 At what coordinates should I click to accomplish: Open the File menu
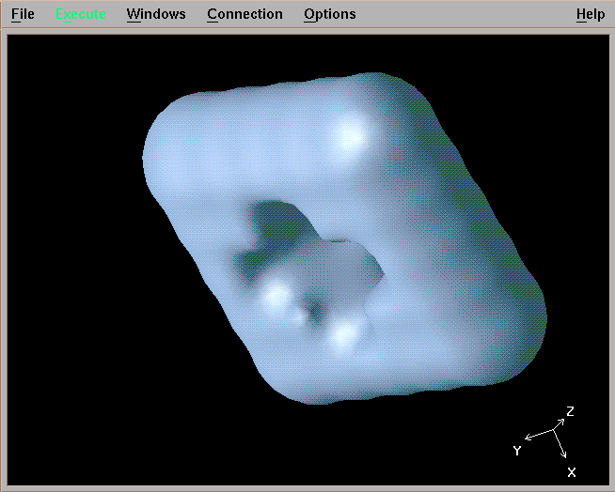coord(23,14)
